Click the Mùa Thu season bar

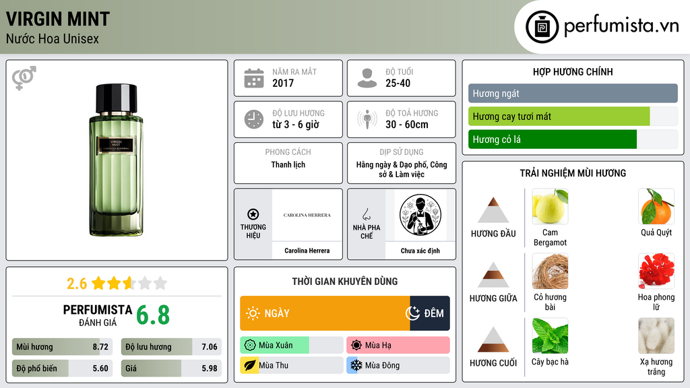[292, 366]
